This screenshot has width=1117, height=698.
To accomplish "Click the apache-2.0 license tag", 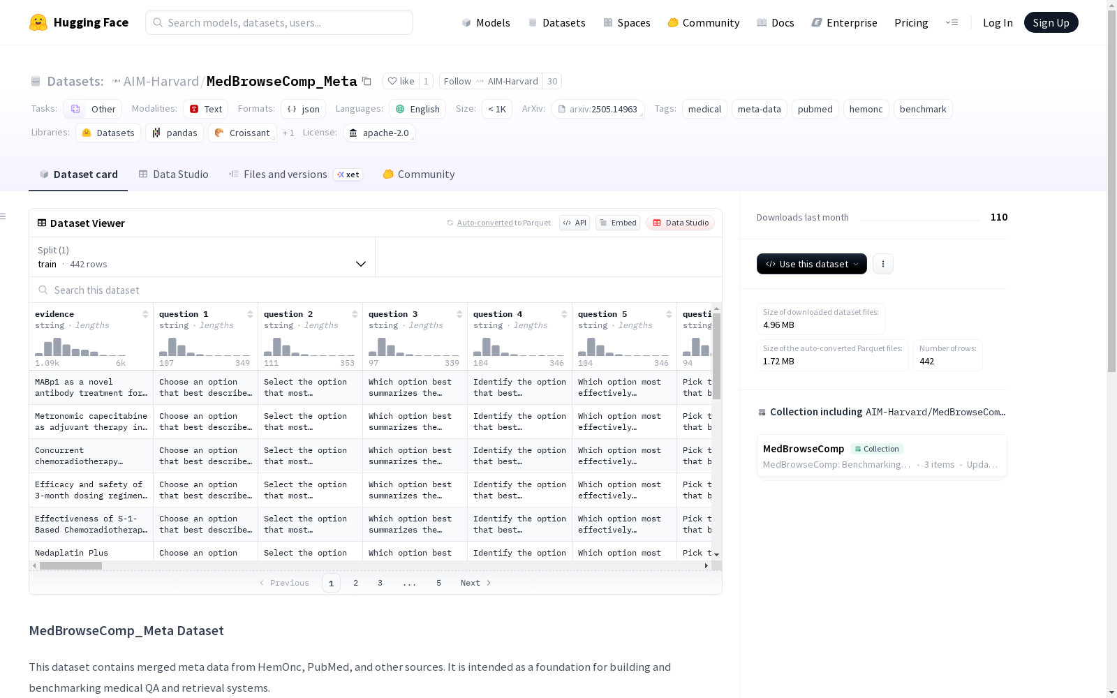I will (x=380, y=133).
